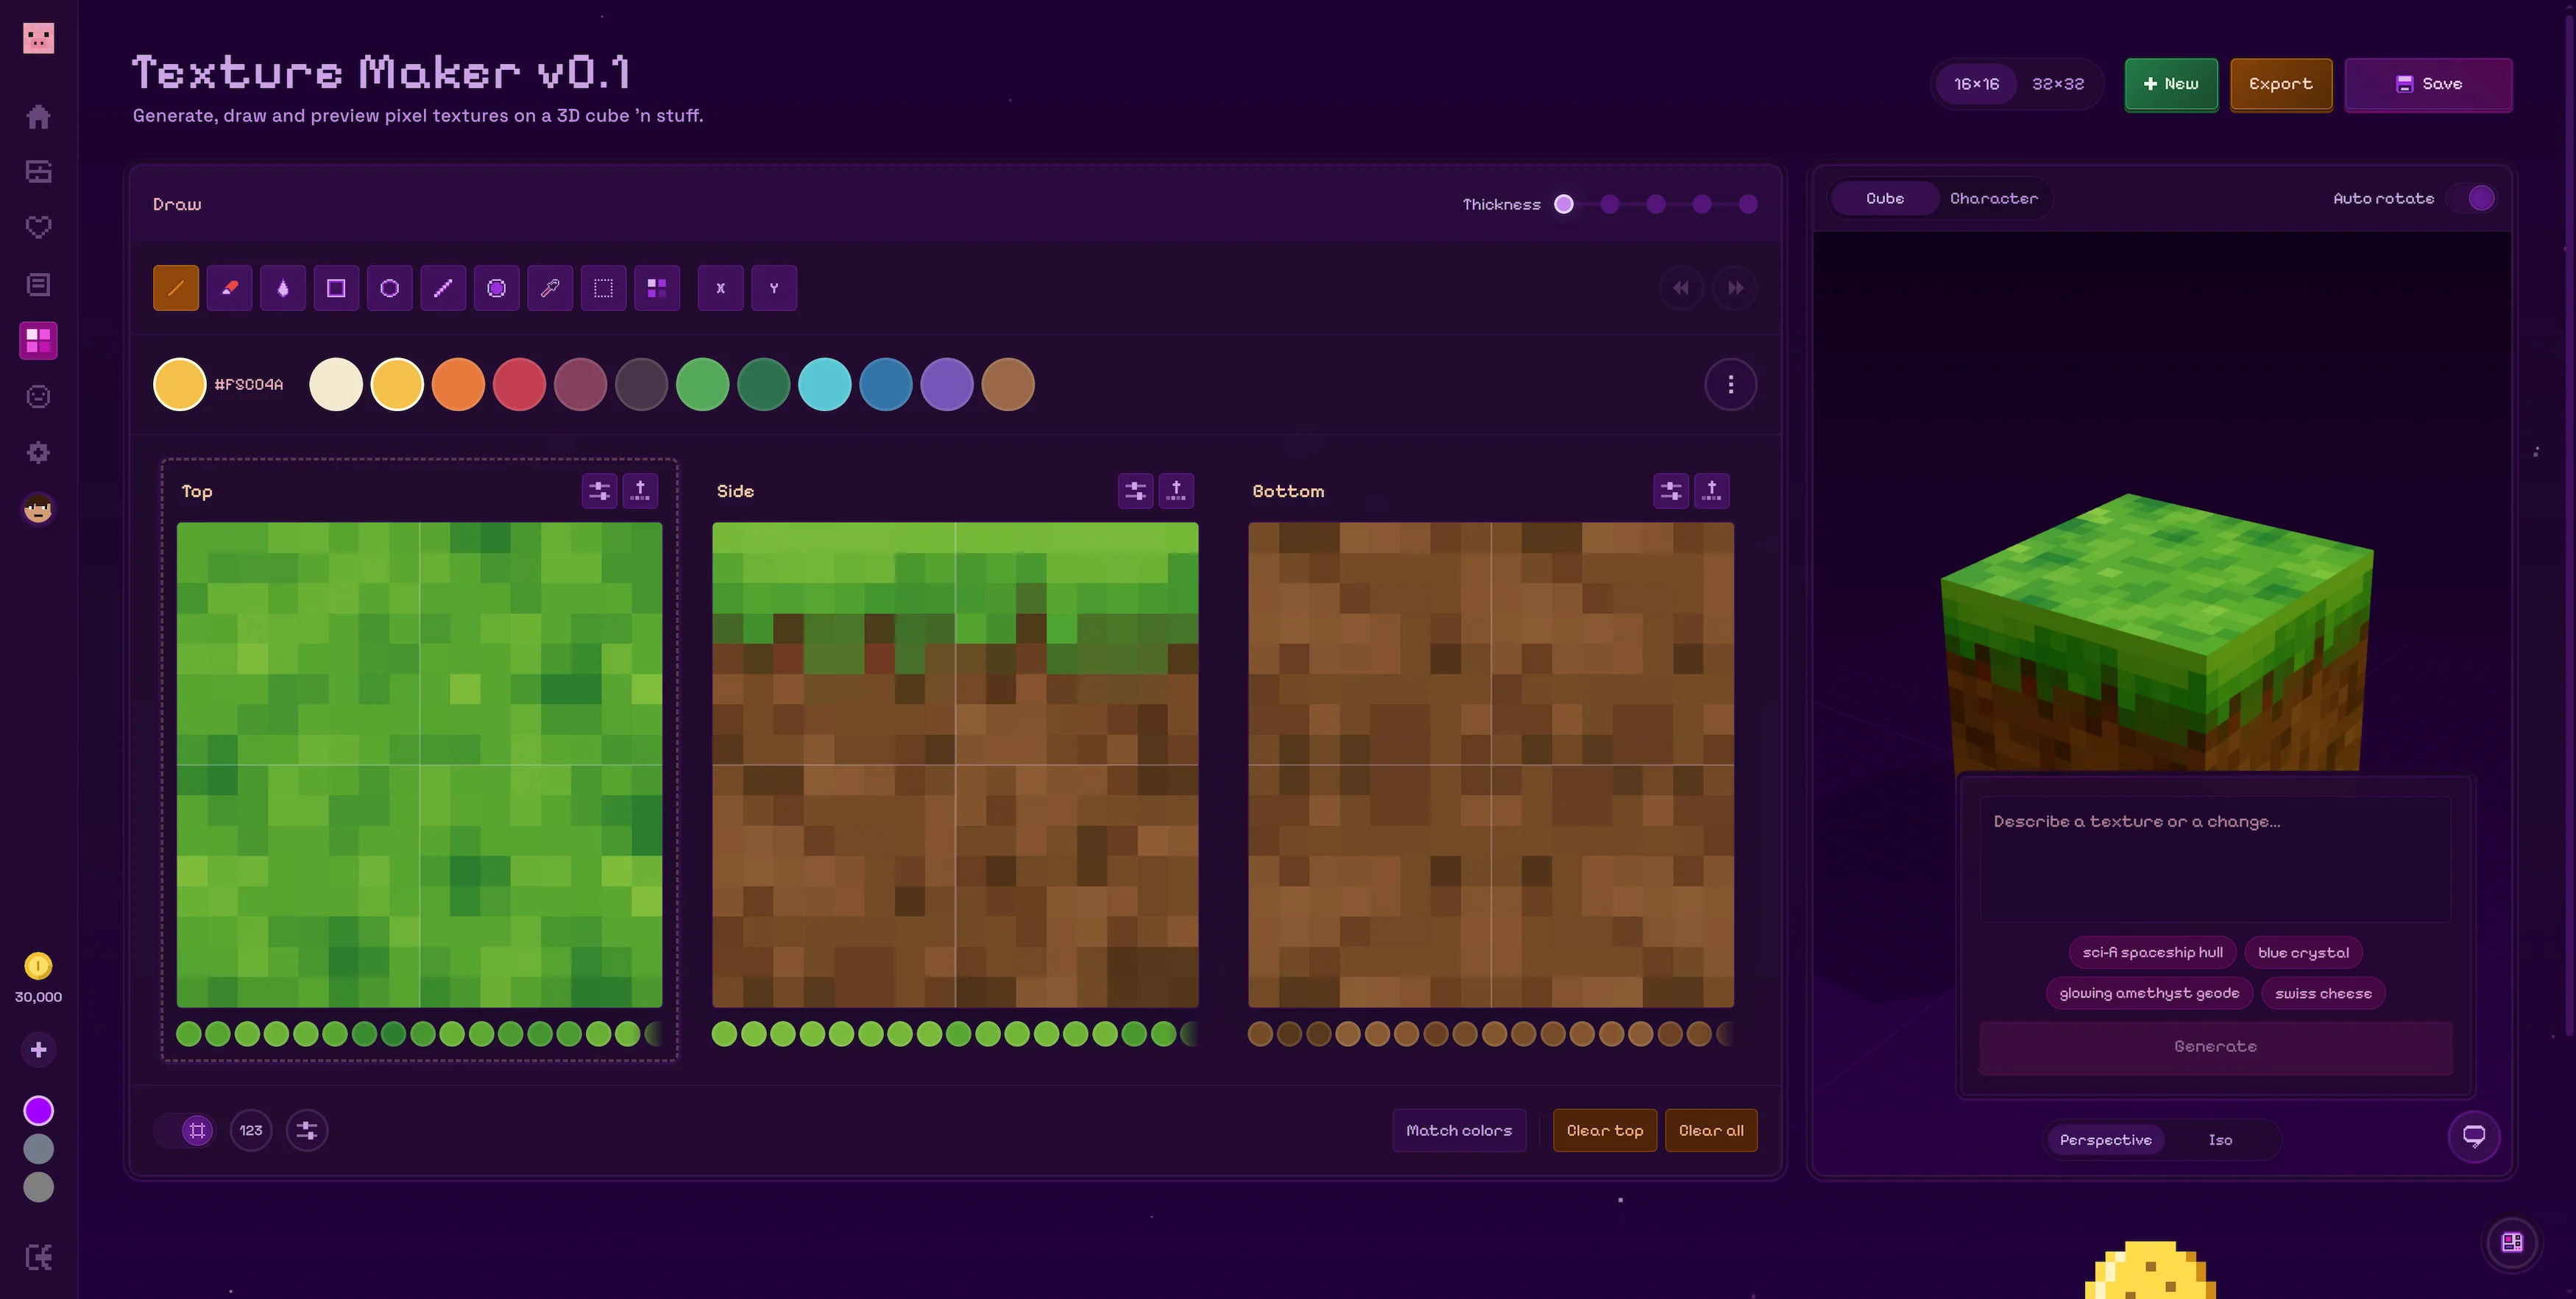Click the disabled Generate button
The width and height of the screenshot is (2576, 1299).
click(x=2216, y=1046)
